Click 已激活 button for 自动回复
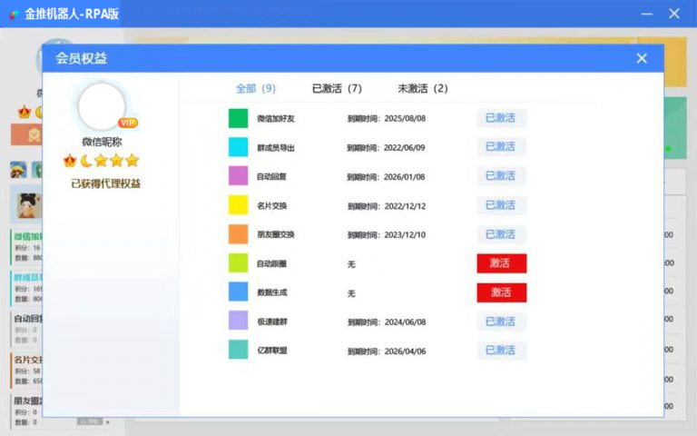The height and width of the screenshot is (436, 697). pyautogui.click(x=502, y=176)
